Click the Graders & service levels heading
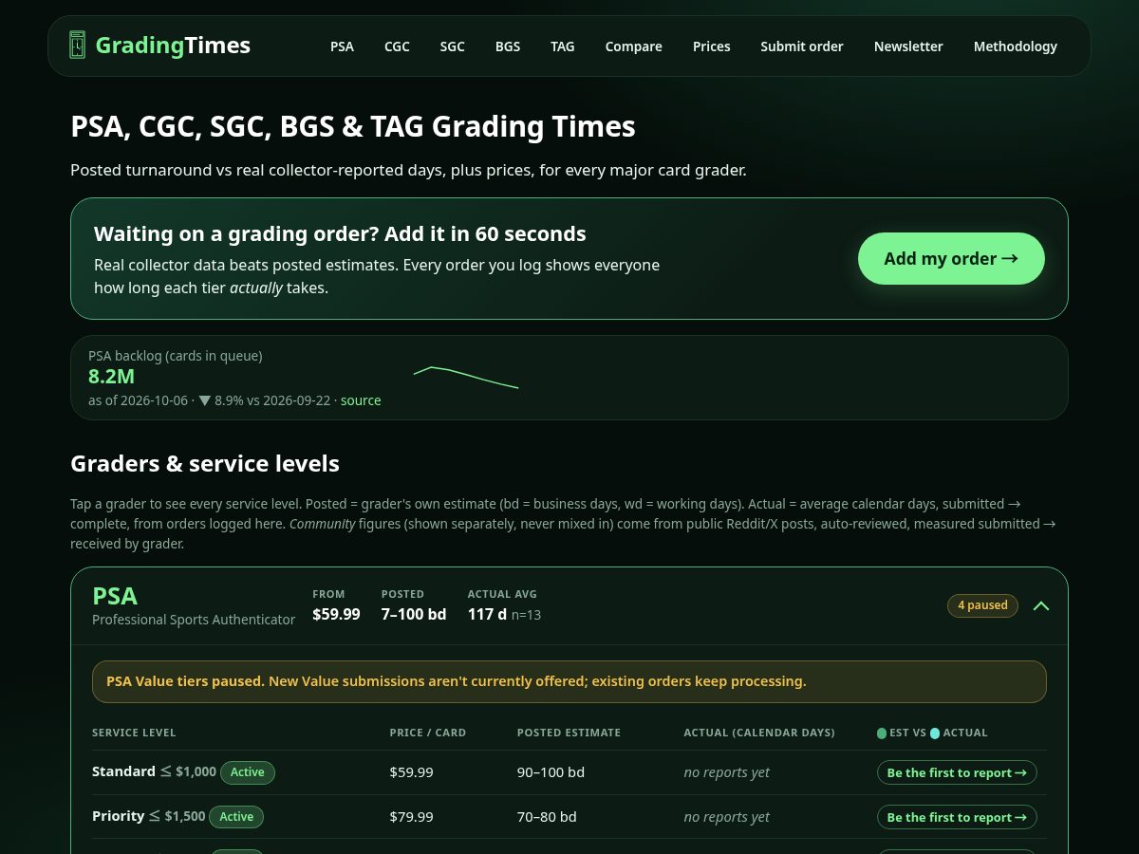The image size is (1139, 854). coord(205,464)
